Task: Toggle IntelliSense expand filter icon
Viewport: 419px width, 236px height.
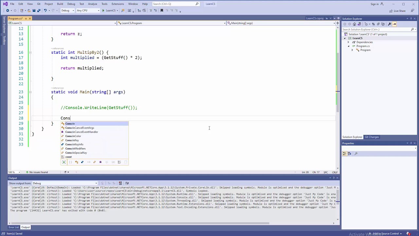Action: click(64, 162)
